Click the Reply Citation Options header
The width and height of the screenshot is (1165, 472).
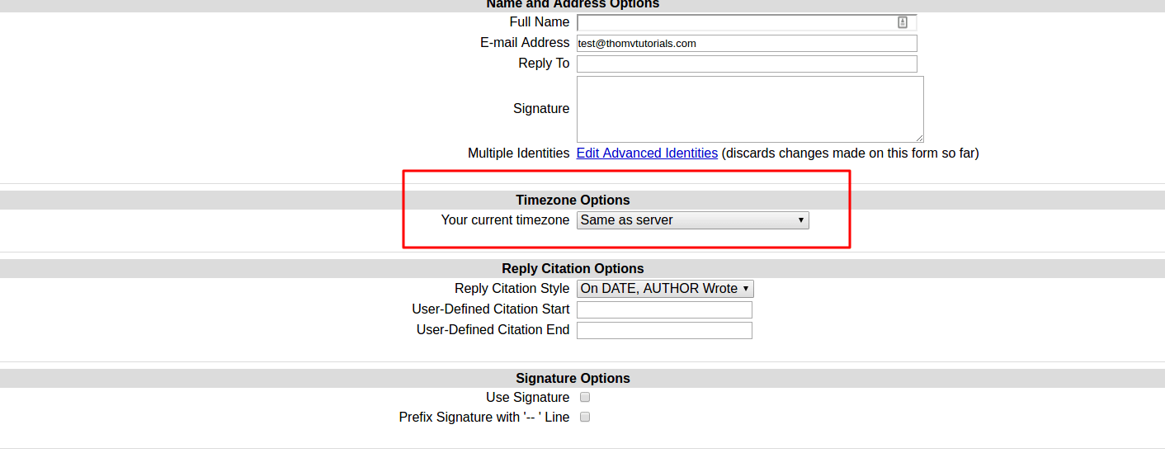point(573,268)
